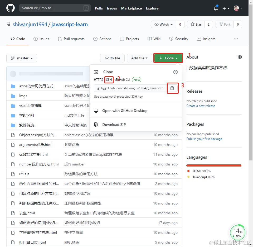
Task: Open the JavaScript 0.8% language link
Action: pos(204,177)
